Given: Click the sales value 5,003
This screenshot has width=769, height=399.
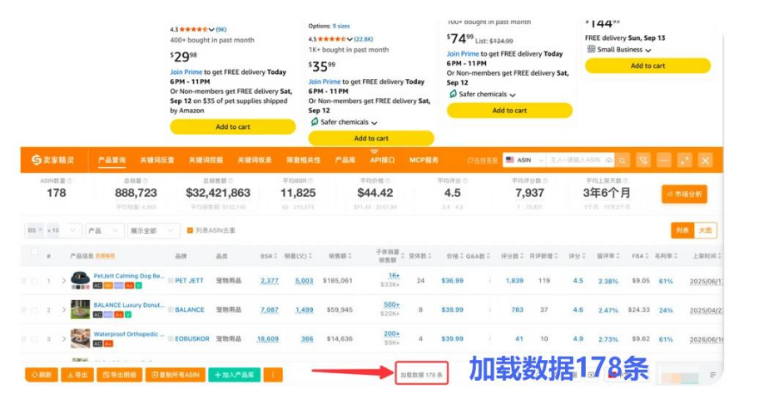Looking at the screenshot, I should 304,280.
